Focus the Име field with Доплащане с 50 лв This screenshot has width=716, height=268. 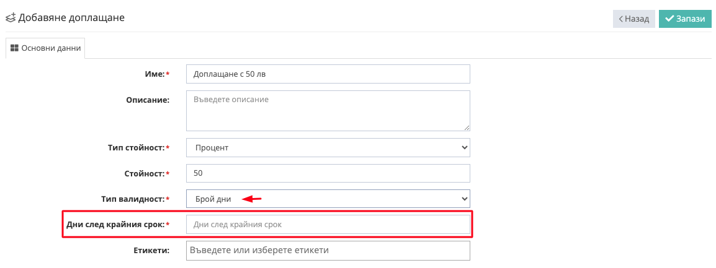(328, 74)
